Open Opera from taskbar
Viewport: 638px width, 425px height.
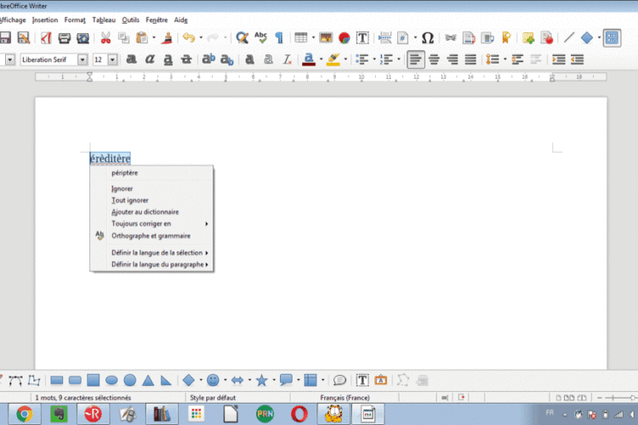tap(299, 415)
